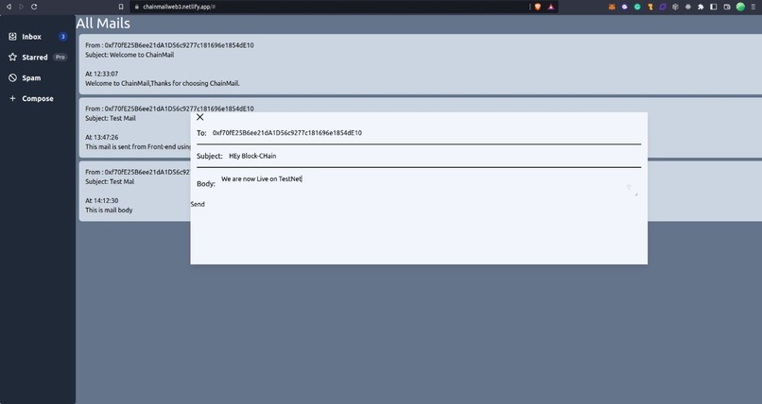Bookmark this page
Screen dimensions: 762x404
coord(121,7)
